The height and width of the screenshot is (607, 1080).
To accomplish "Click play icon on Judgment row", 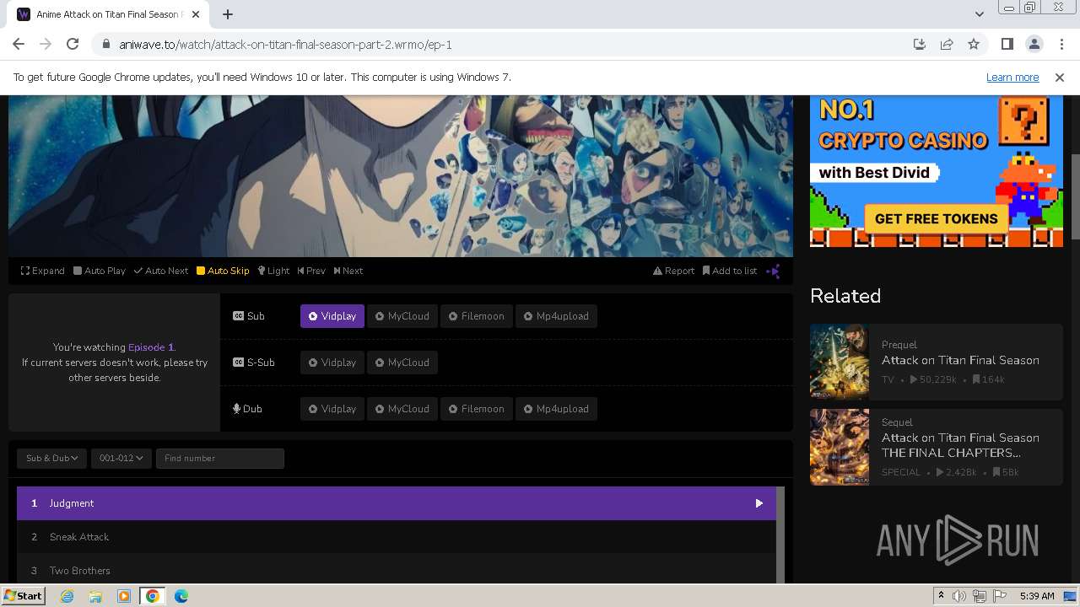I will coord(759,503).
